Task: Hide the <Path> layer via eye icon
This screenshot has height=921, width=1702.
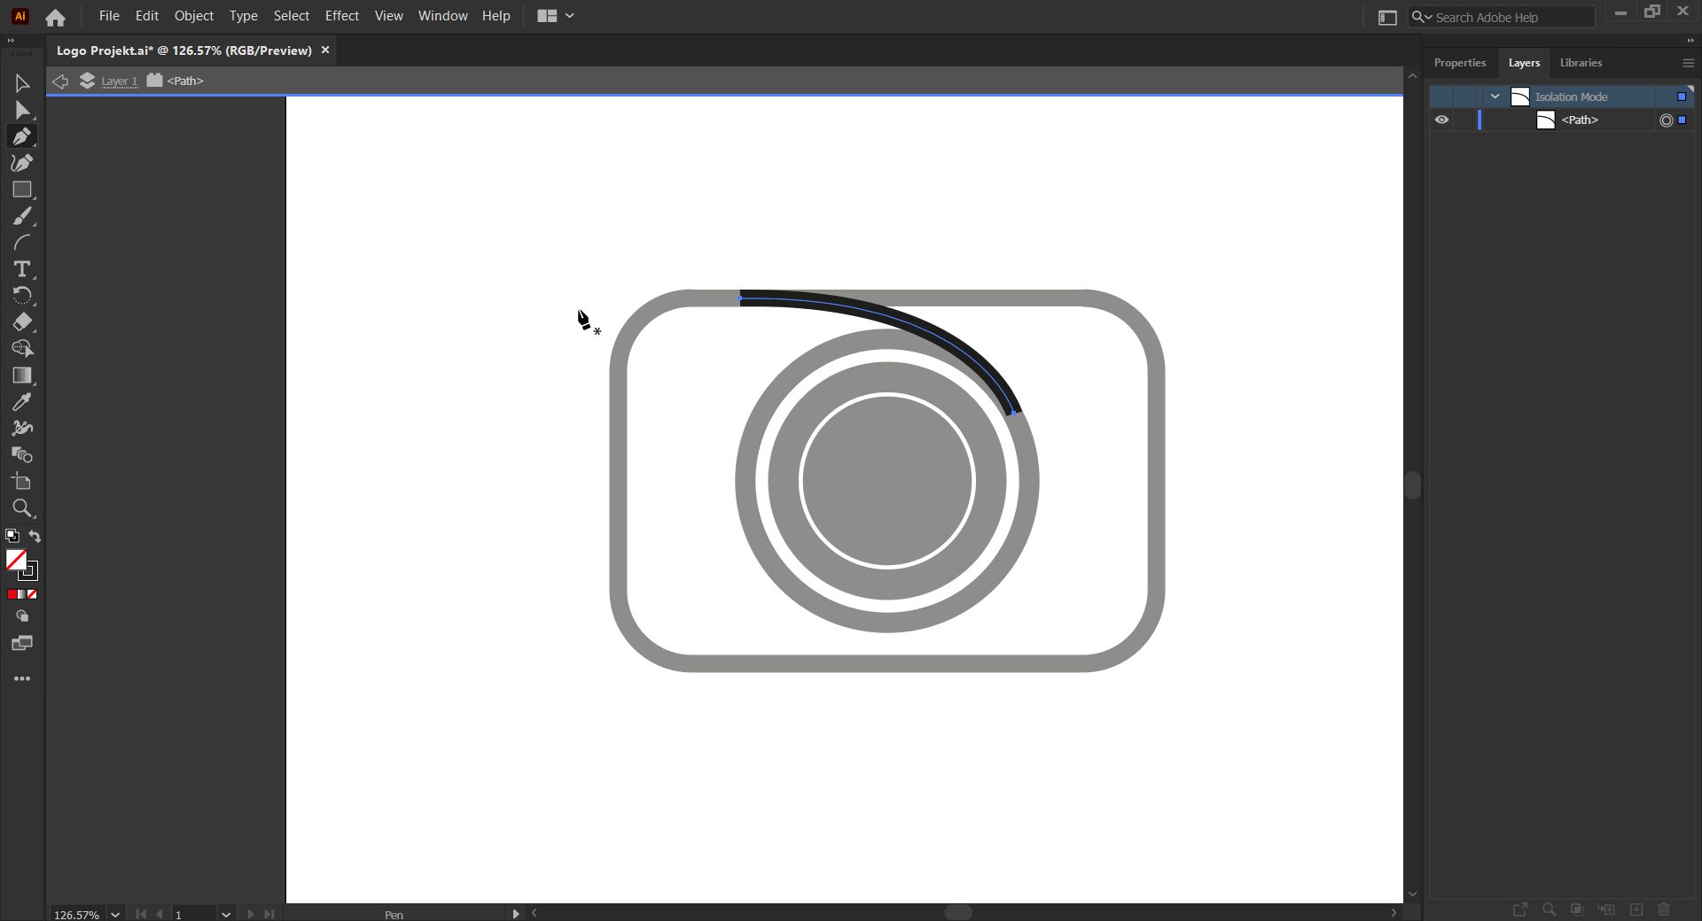Action: pos(1442,120)
